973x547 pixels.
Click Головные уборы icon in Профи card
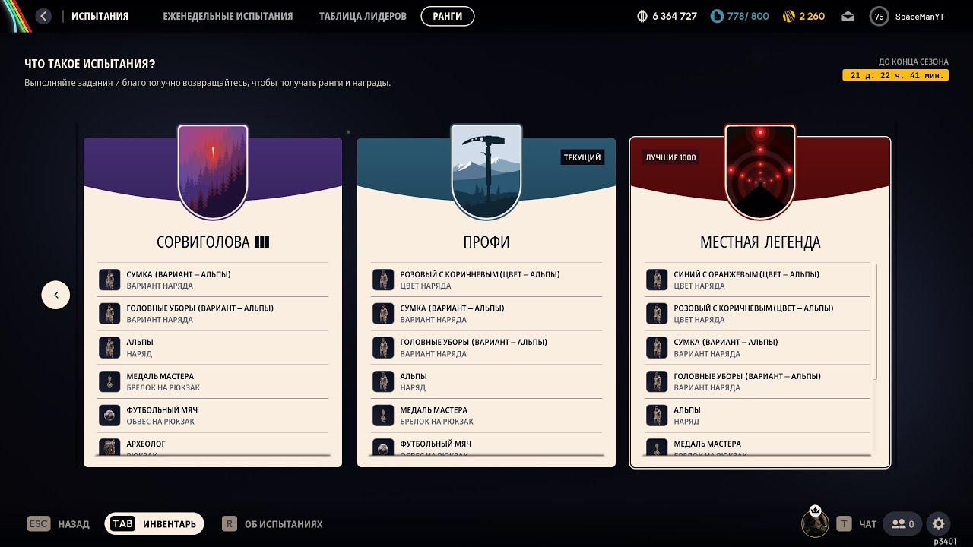[383, 347]
